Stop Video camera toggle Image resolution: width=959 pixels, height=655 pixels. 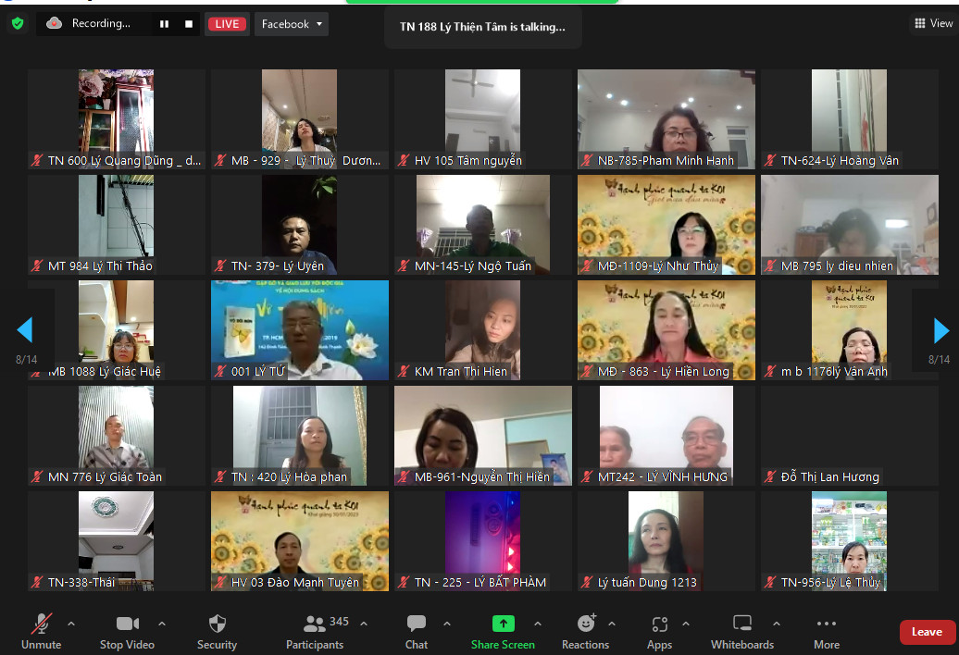(x=127, y=631)
